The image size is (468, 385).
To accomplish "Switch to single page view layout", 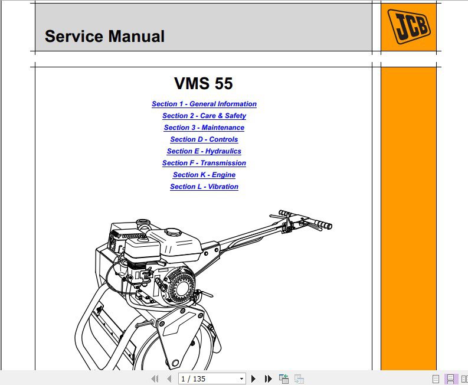I will pyautogui.click(x=436, y=379).
